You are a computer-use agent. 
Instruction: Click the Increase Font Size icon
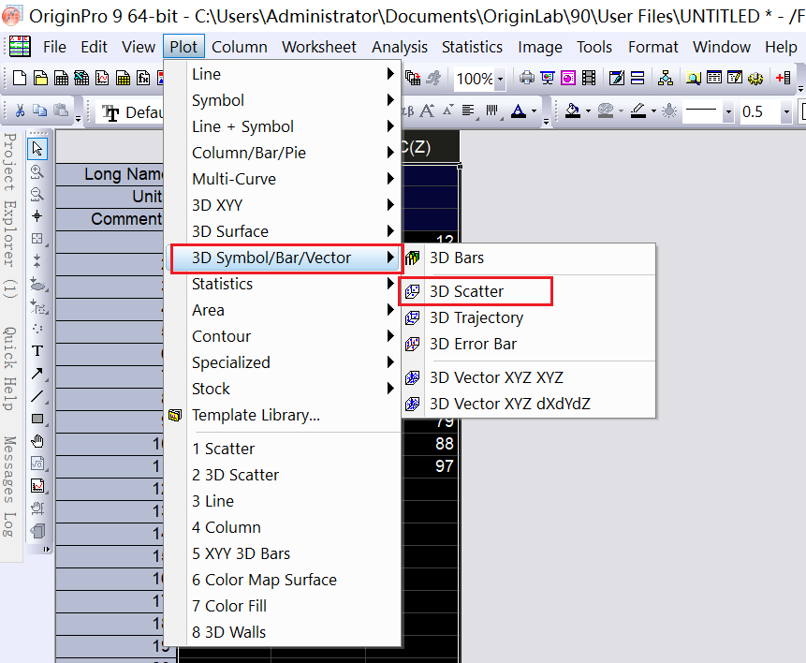pos(427,110)
